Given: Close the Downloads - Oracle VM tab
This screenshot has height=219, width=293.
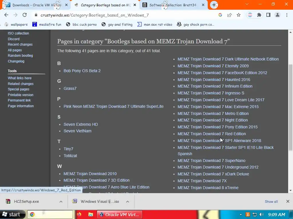Looking at the screenshot, I should pyautogui.click(x=66, y=5).
